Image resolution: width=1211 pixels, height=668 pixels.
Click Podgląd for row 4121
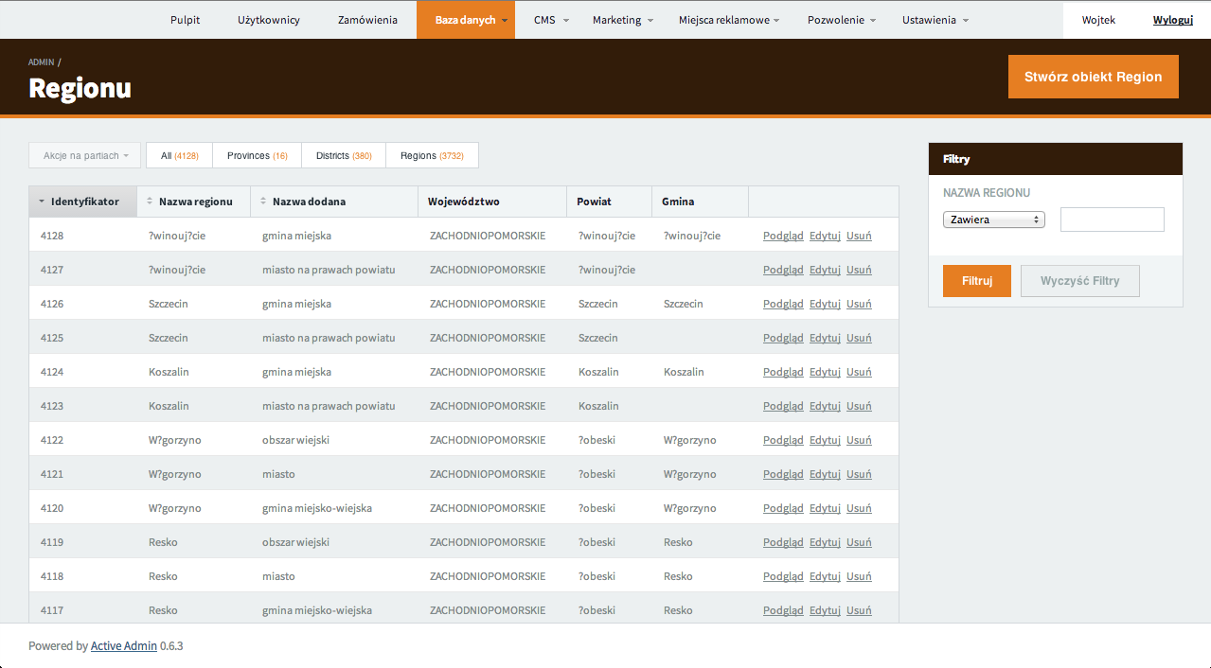[x=783, y=474]
